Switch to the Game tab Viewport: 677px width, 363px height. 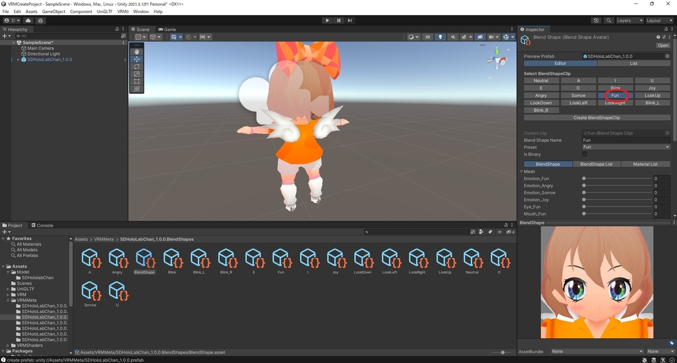click(x=167, y=29)
